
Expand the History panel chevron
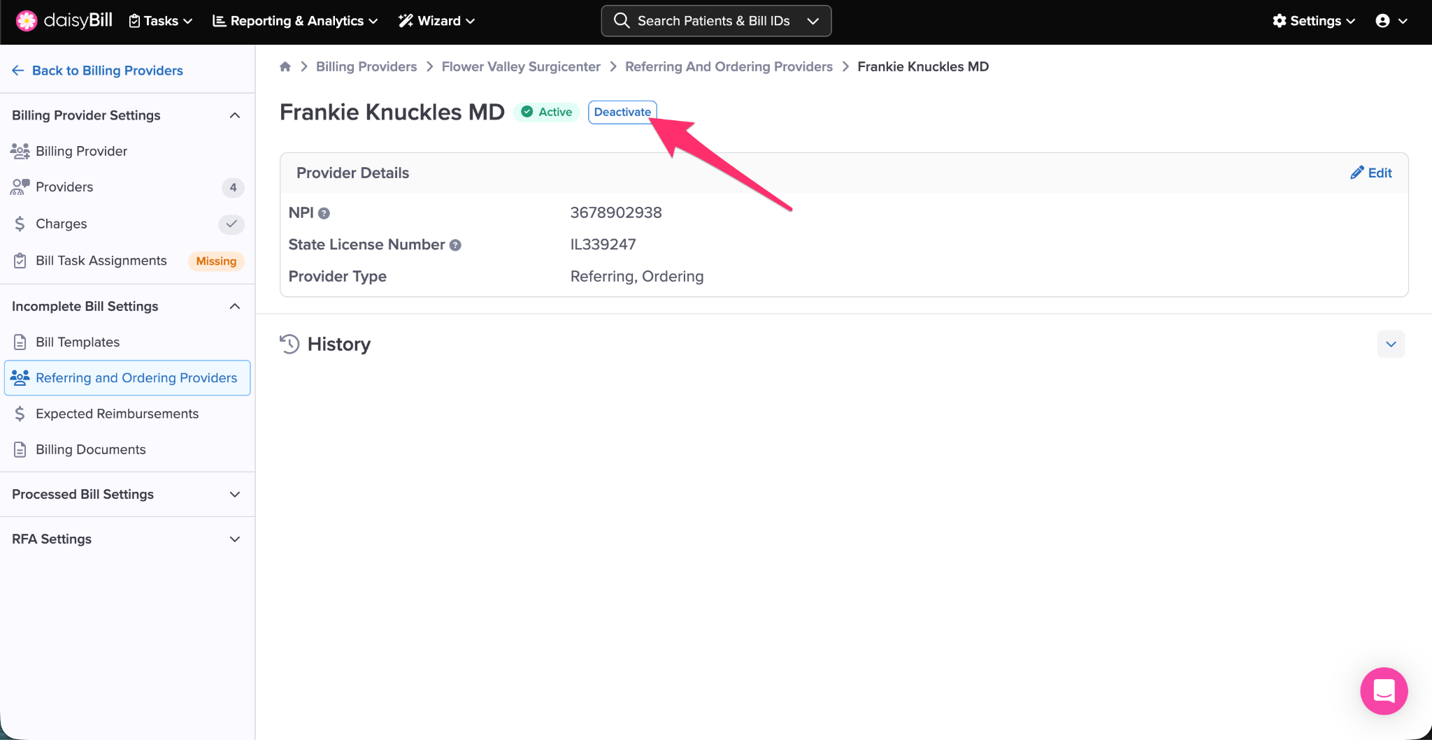click(x=1391, y=344)
